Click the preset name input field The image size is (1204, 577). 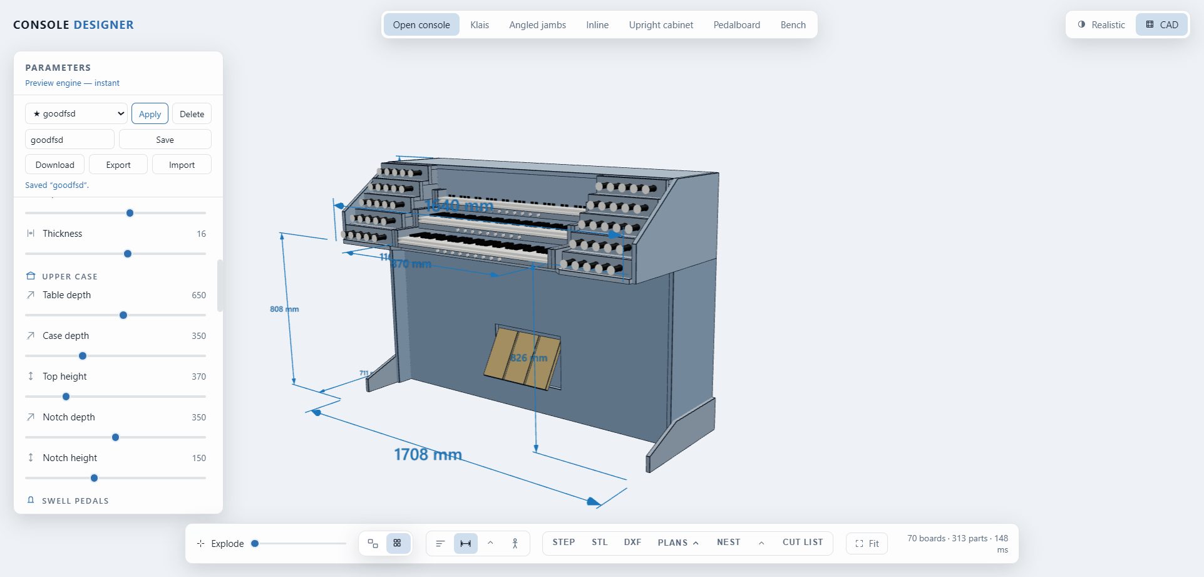coord(69,139)
